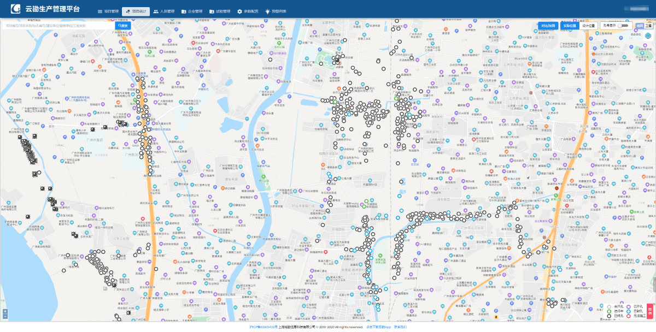Select the 设计位置 option
The width and height of the screenshot is (656, 332).
point(588,26)
